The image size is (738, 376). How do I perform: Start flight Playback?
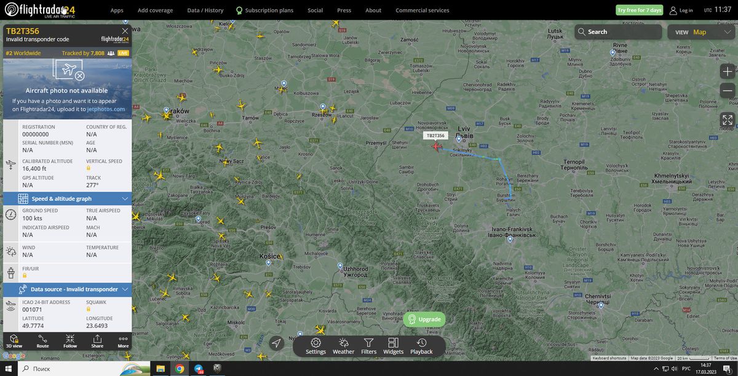point(421,346)
